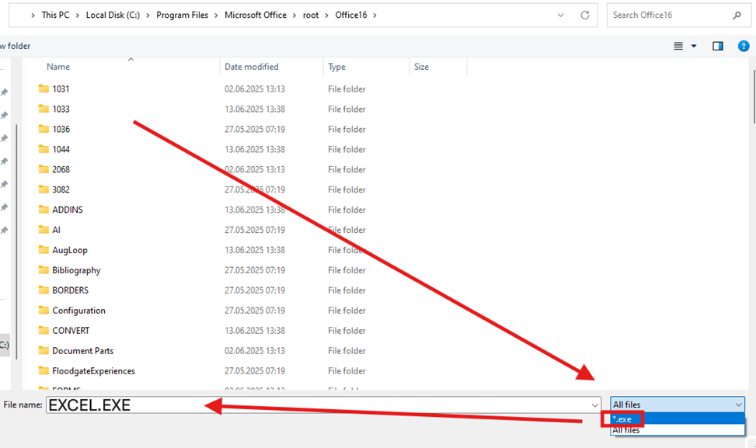Viewport: 756px width, 448px height.
Task: Click This PC in the address bar
Action: (55, 14)
